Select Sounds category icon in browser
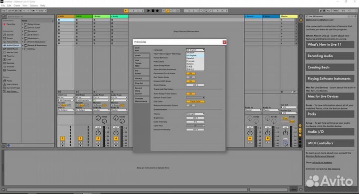359x194 pixels. coord(4,35)
